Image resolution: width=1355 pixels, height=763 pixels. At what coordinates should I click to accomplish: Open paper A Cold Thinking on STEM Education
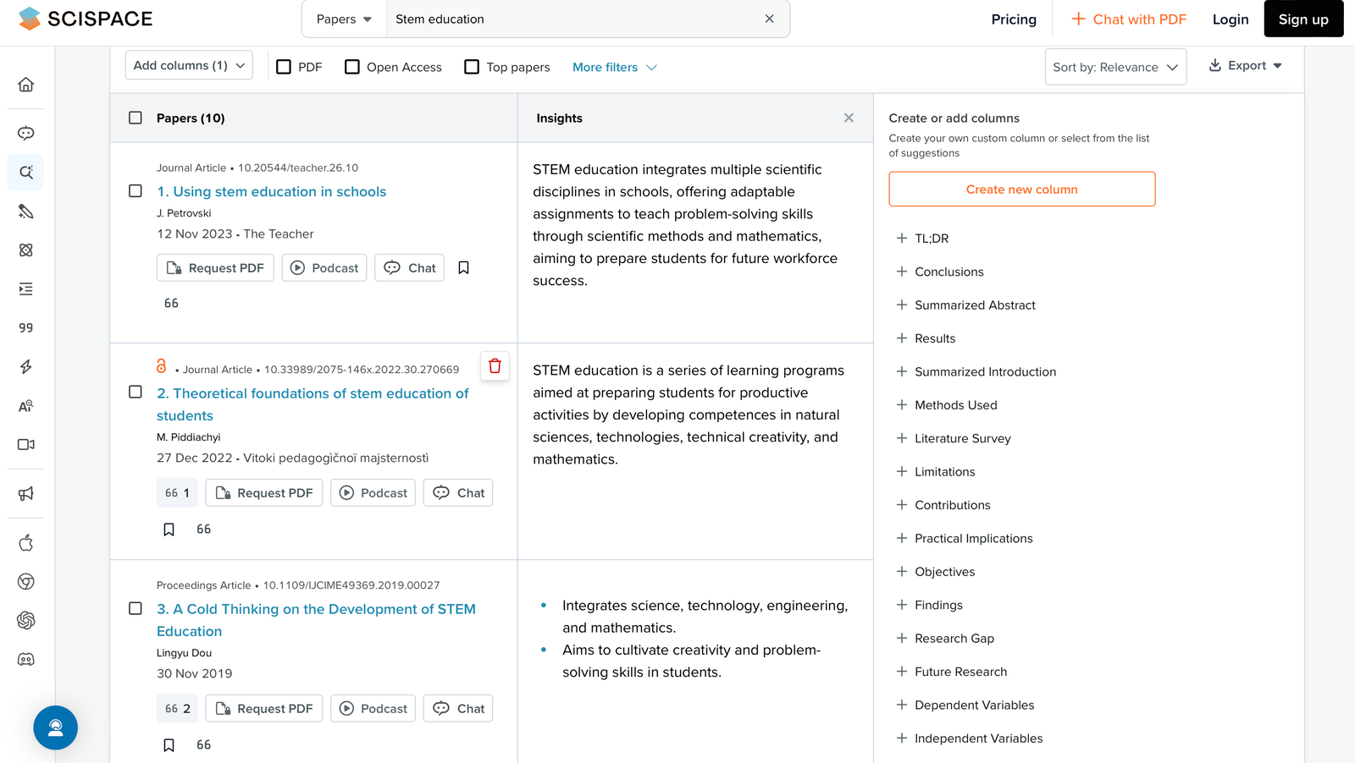[316, 620]
